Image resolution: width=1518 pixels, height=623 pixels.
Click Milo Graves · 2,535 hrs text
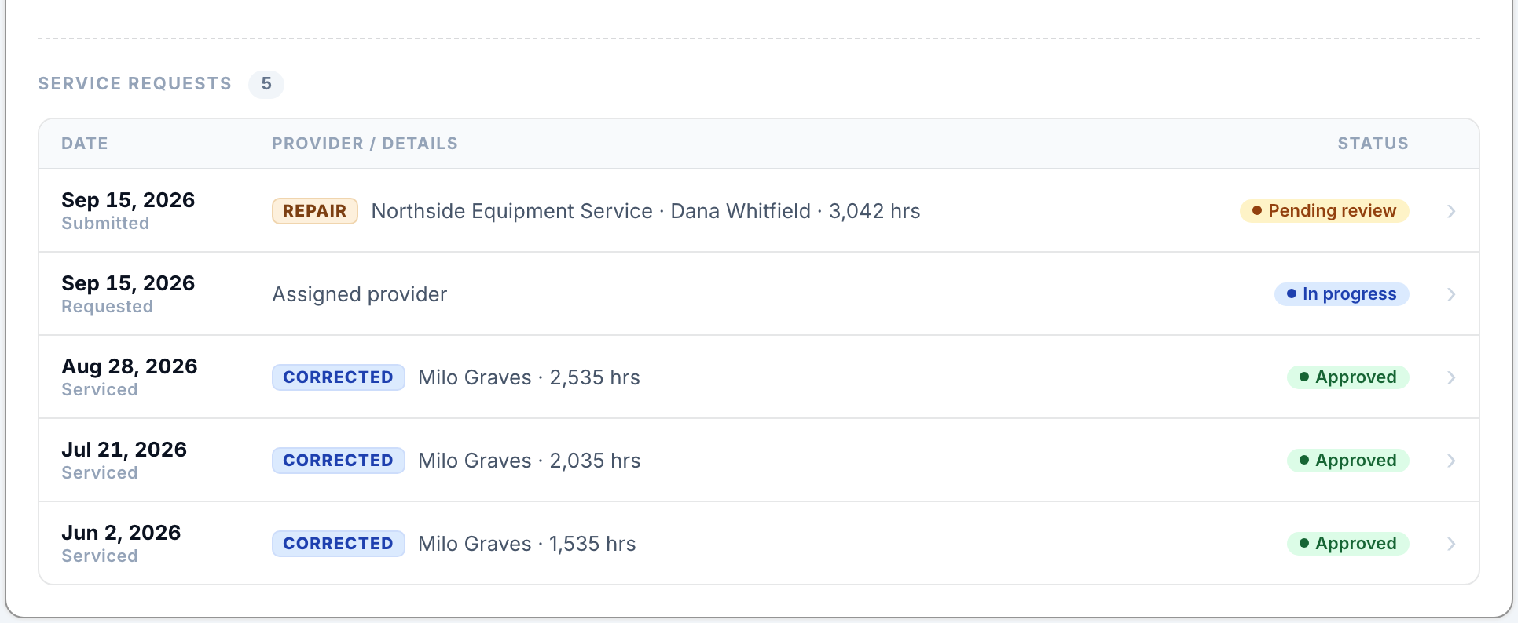[529, 377]
